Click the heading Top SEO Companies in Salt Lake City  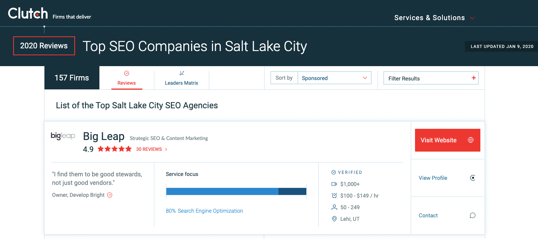point(195,46)
